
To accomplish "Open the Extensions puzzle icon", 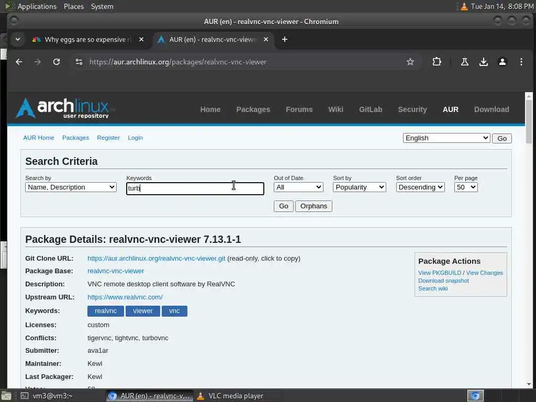I will point(437,62).
